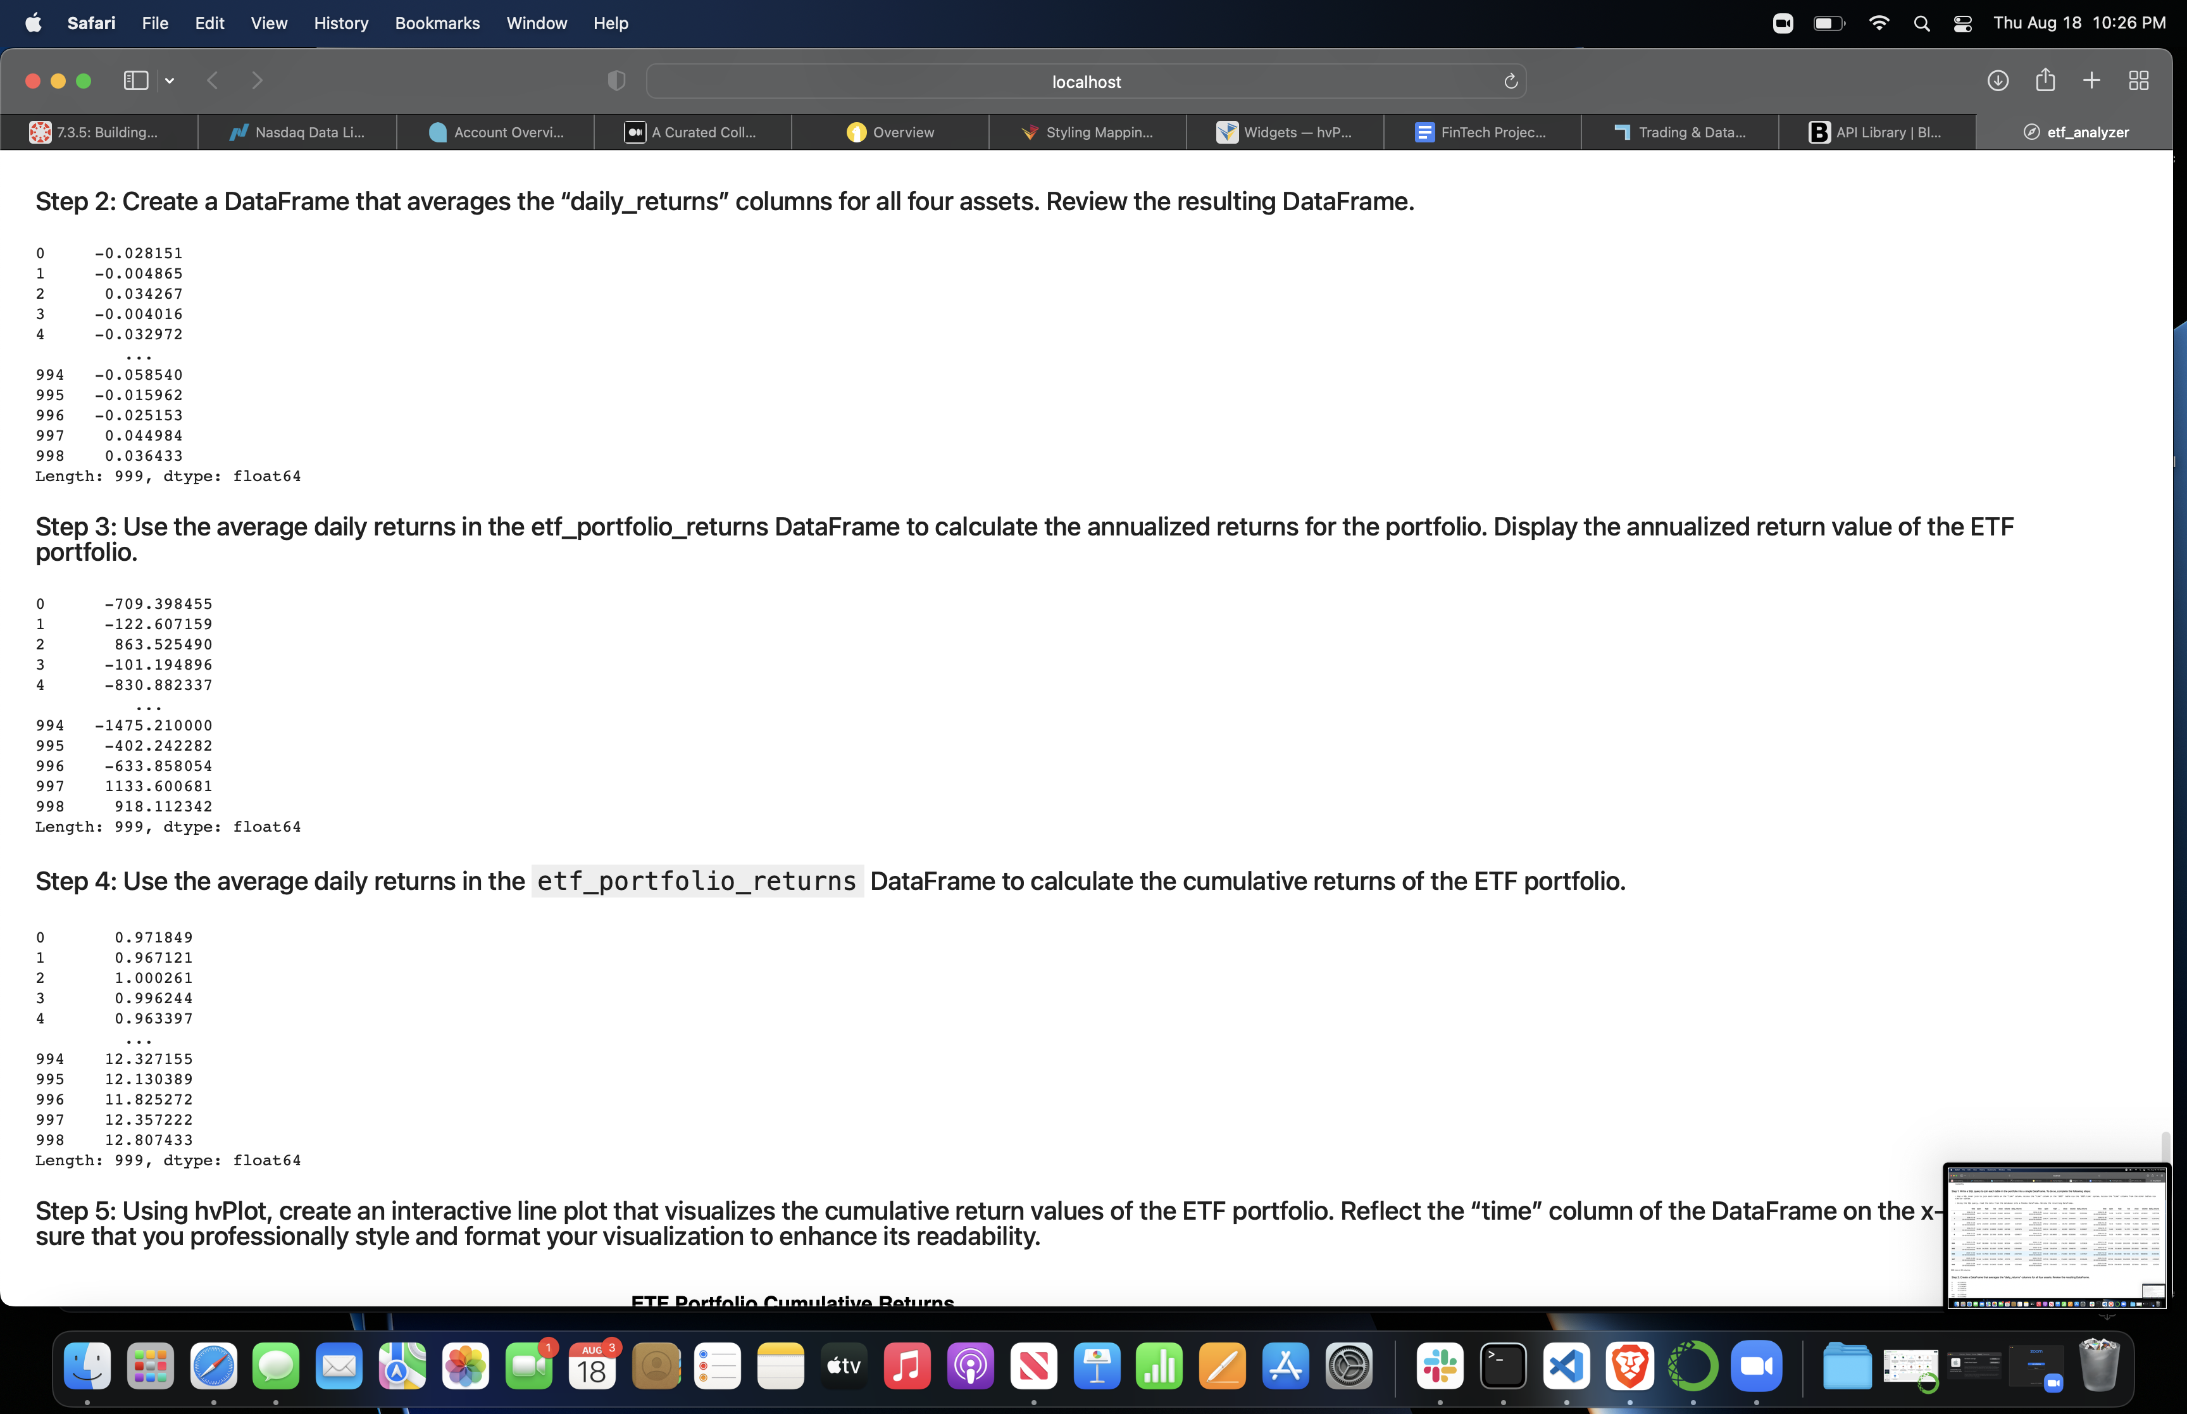Open Slack from the Dock

tap(1439, 1367)
